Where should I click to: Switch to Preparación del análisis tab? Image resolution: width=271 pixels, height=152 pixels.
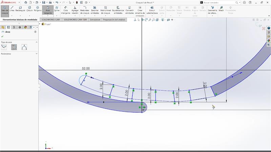(x=114, y=20)
